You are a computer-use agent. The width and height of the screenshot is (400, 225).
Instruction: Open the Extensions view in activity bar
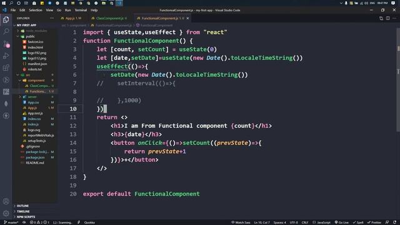click(6, 67)
